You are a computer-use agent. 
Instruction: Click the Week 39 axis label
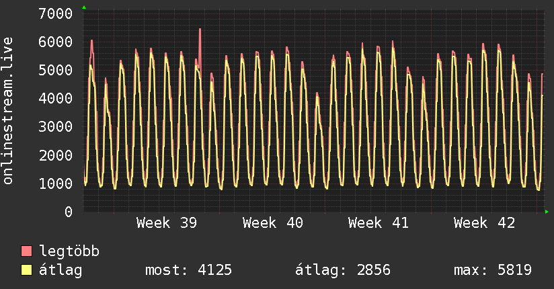[x=167, y=222]
